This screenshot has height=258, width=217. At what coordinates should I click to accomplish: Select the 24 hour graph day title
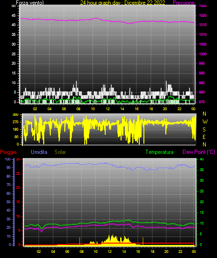click(x=122, y=3)
